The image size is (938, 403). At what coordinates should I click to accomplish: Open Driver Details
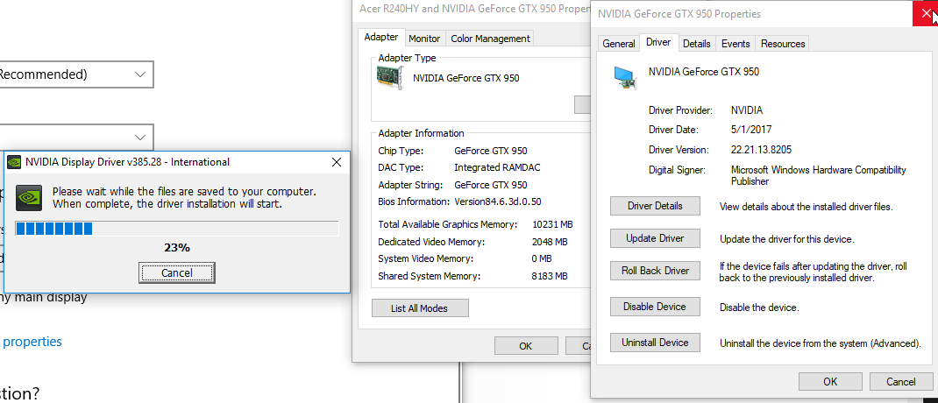655,206
